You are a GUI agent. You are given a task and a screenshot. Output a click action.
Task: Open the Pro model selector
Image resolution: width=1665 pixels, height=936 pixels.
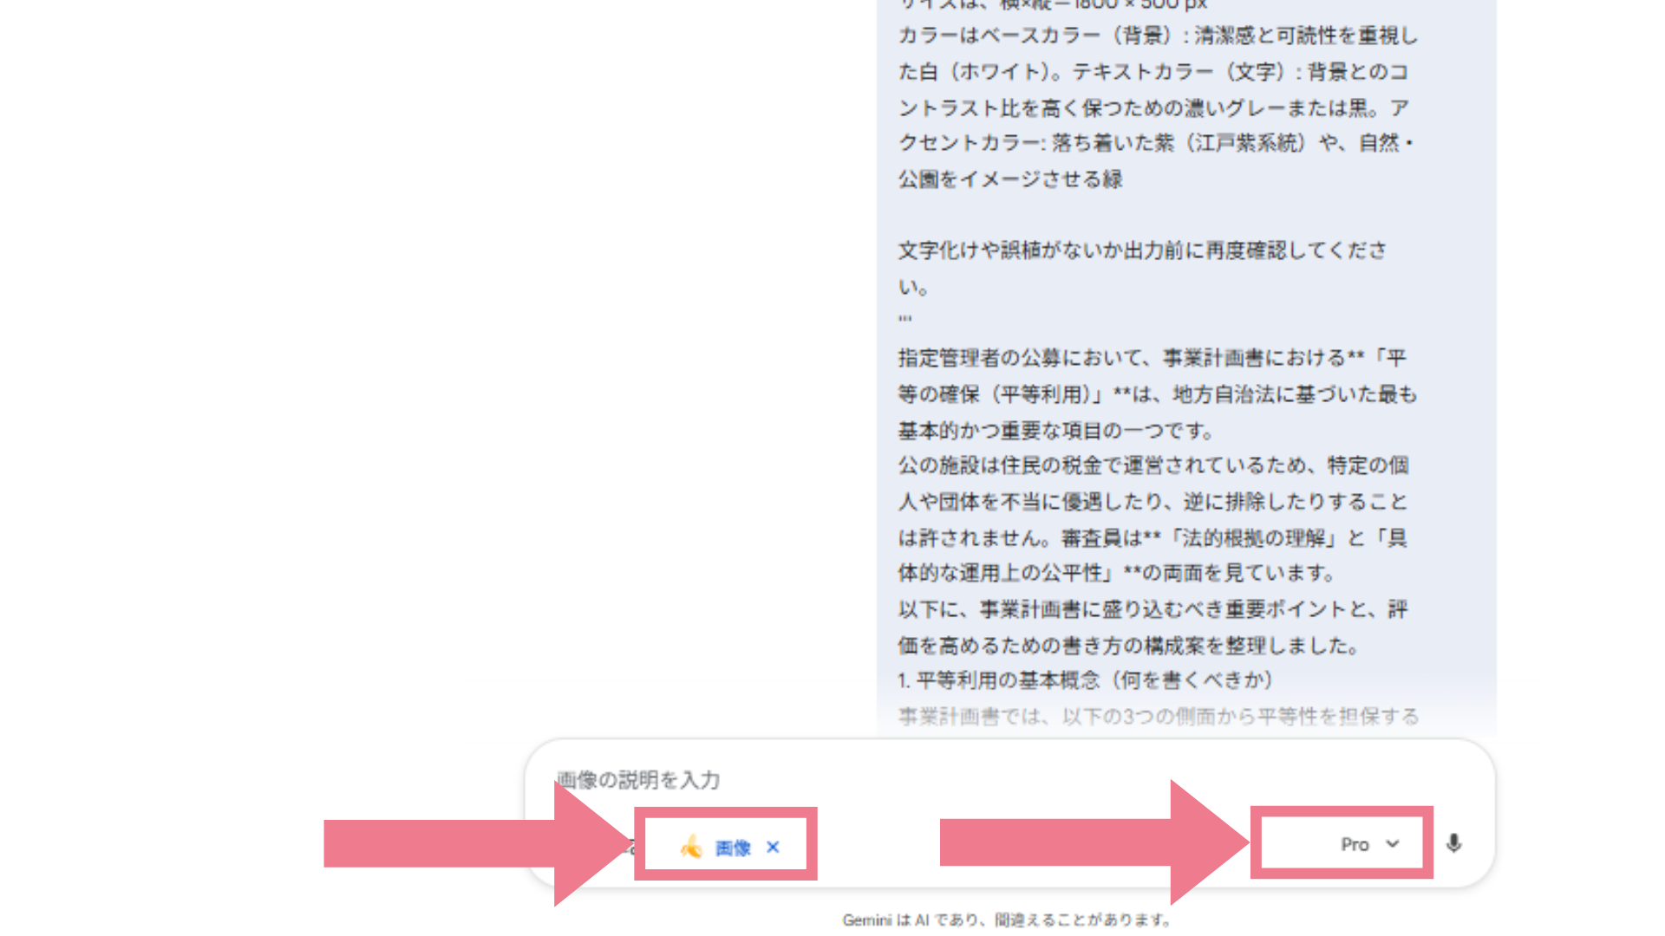click(1355, 844)
